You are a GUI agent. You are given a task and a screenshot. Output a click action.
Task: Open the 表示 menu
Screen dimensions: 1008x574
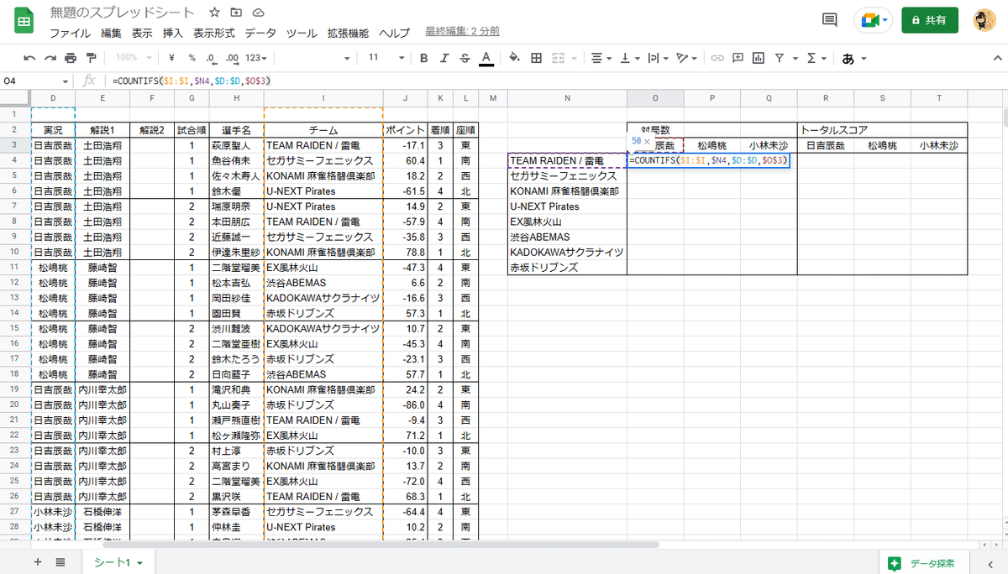(x=142, y=34)
